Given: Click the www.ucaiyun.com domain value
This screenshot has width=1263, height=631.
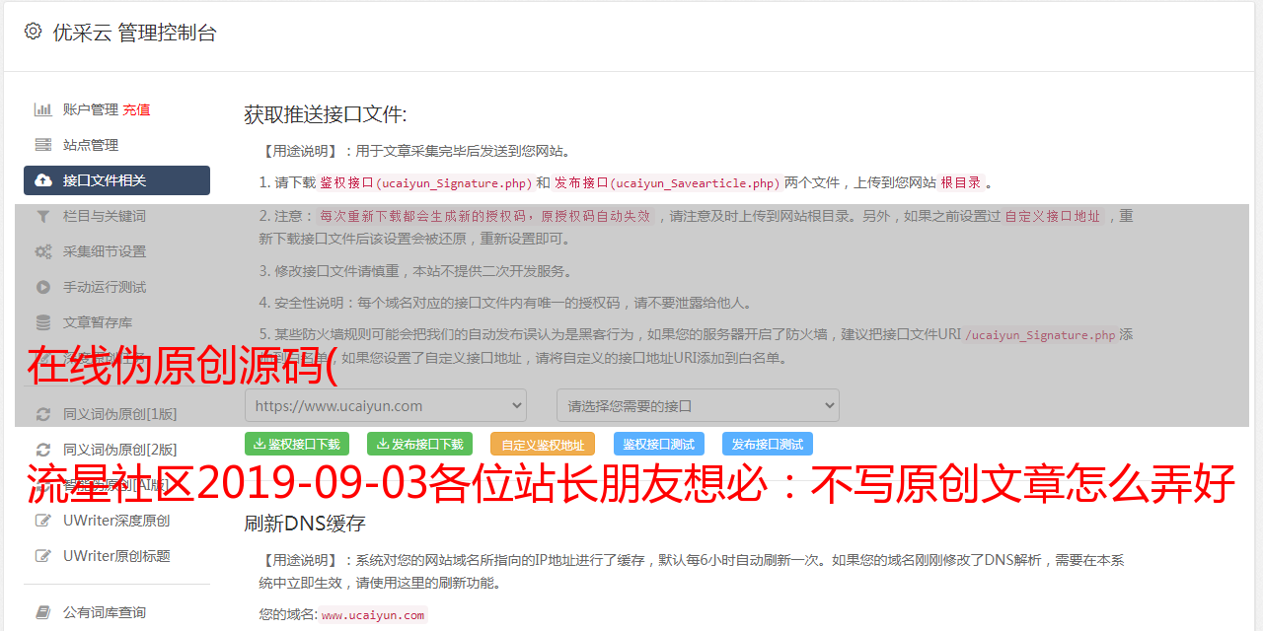Looking at the screenshot, I should point(373,615).
